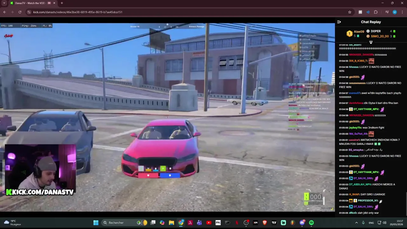Expand the gift leaderboard arrow
Image resolution: width=407 pixels, height=229 pixels.
click(x=371, y=42)
